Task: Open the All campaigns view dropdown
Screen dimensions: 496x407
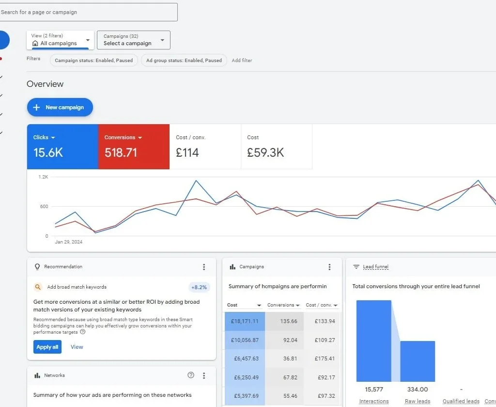Action: tap(60, 40)
